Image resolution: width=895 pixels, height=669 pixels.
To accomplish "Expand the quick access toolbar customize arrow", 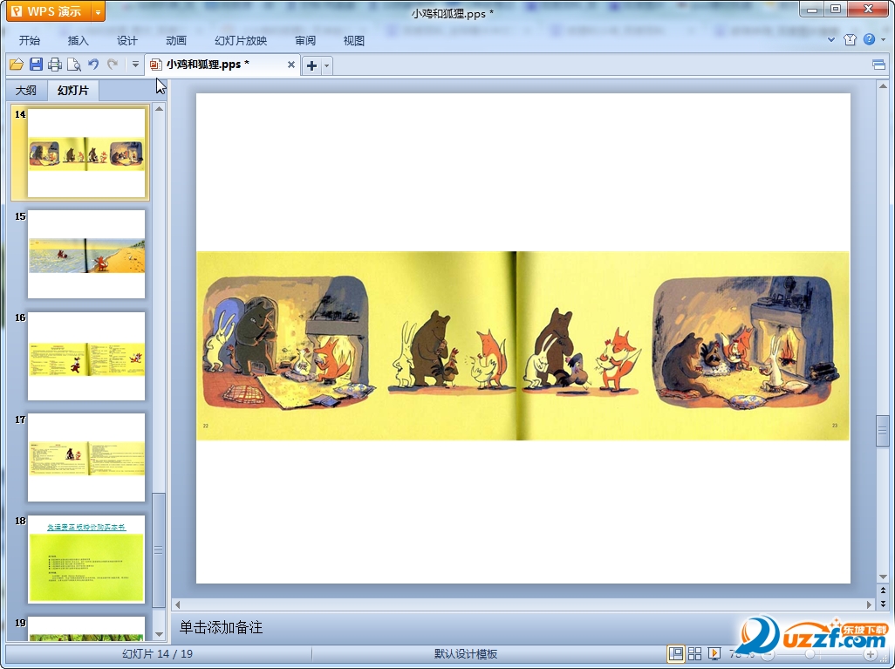I will pyautogui.click(x=135, y=65).
